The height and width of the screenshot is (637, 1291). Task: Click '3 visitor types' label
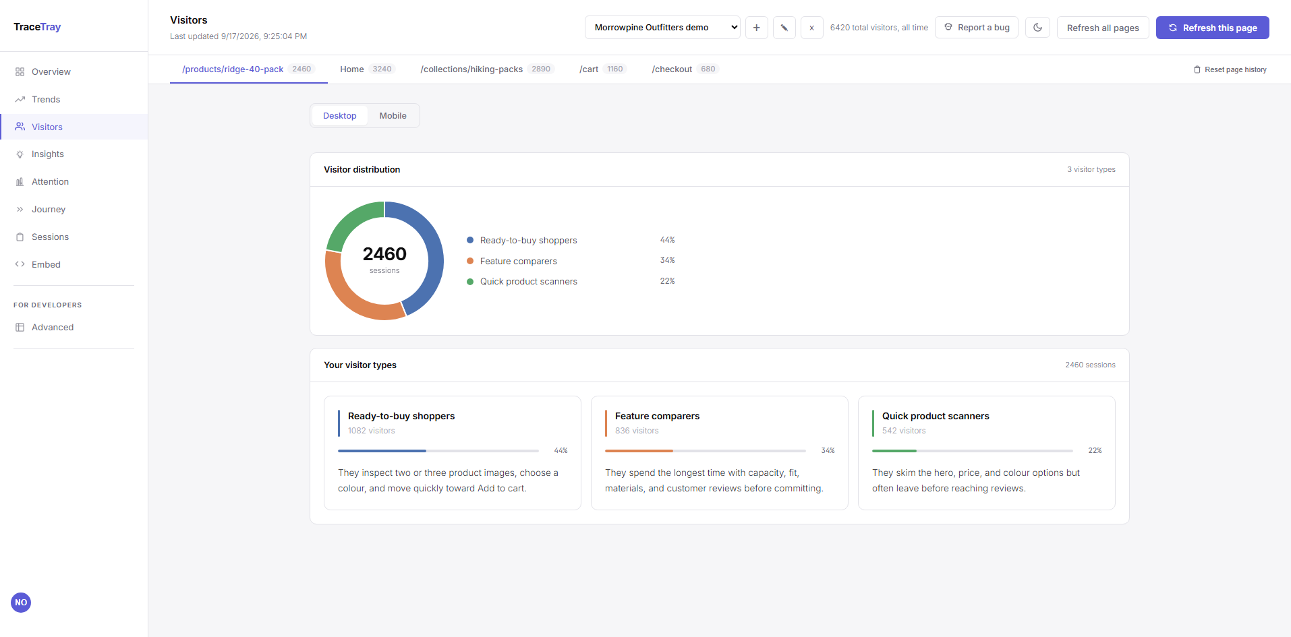pos(1091,169)
